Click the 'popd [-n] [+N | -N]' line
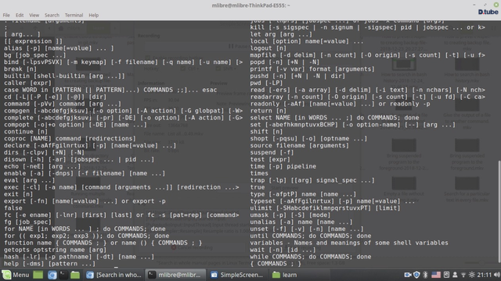501x281 pixels. (285, 62)
